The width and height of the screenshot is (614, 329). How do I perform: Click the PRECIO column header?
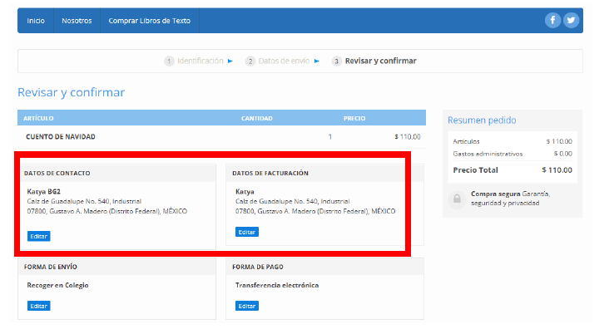[x=354, y=118]
